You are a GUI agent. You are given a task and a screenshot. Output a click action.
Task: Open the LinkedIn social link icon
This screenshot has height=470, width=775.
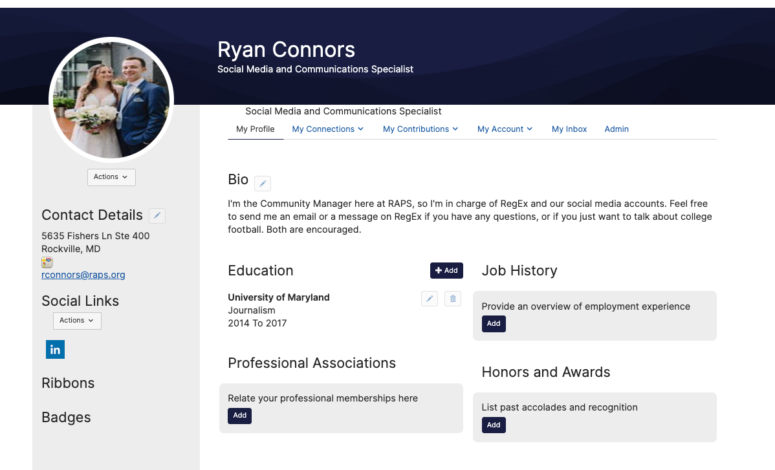point(55,350)
